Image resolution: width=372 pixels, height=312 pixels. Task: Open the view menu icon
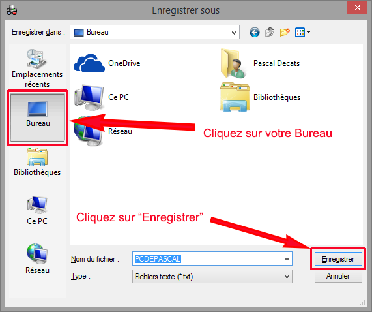(x=302, y=32)
